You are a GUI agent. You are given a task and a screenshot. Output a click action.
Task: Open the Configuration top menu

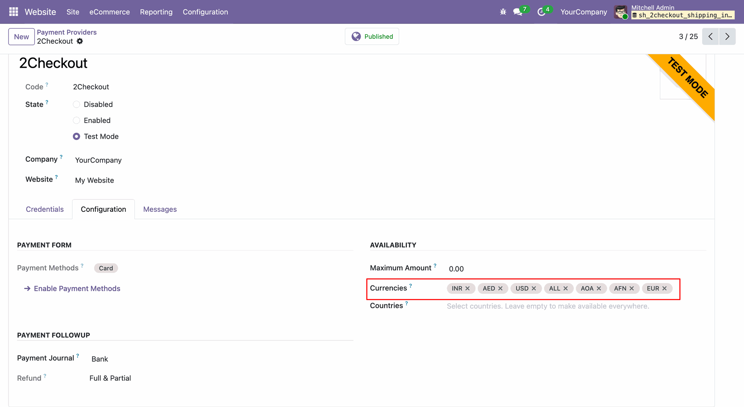coord(205,12)
